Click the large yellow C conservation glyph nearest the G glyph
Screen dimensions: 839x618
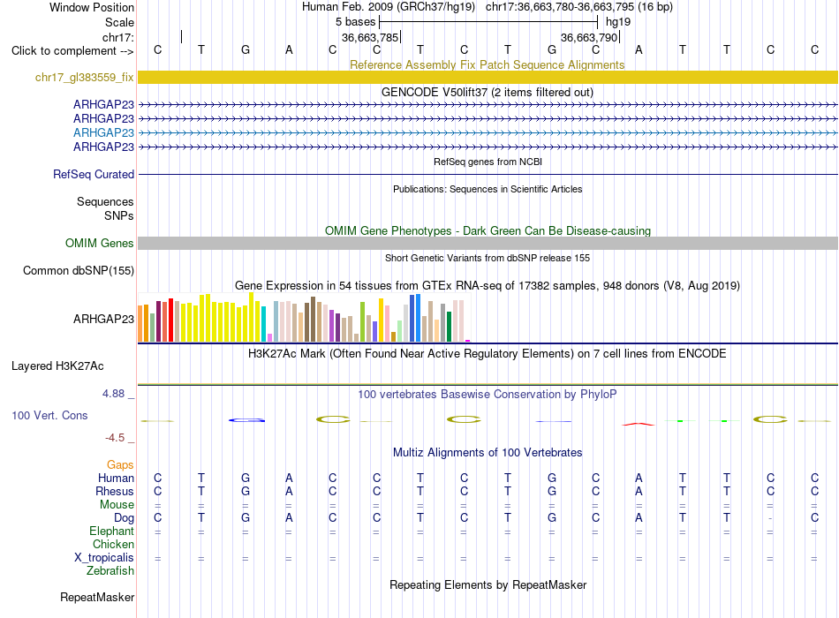click(x=333, y=419)
